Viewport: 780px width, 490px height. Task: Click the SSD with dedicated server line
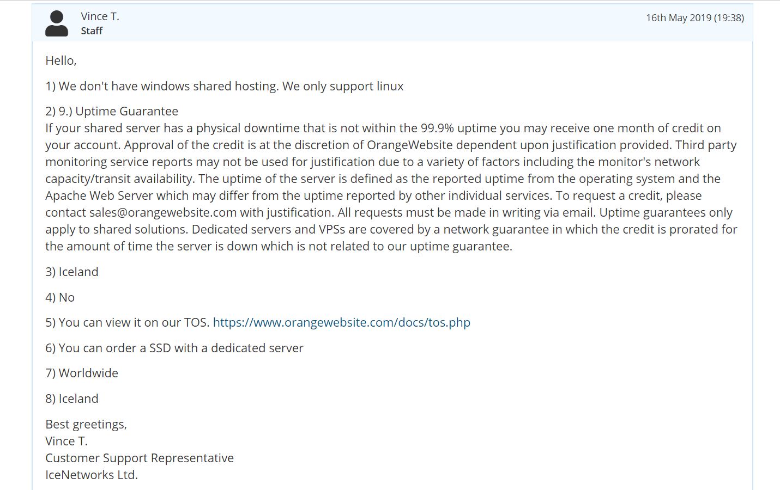point(174,348)
